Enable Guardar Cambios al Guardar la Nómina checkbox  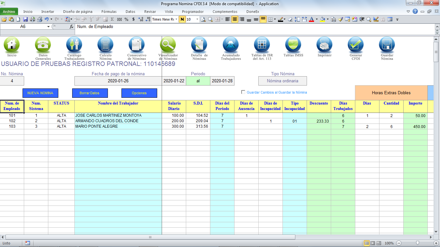click(244, 92)
